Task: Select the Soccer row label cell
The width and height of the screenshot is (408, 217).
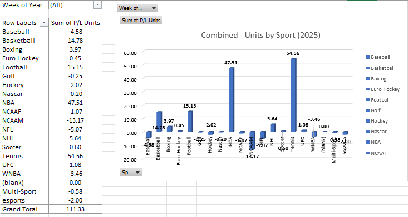Action: click(x=24, y=147)
